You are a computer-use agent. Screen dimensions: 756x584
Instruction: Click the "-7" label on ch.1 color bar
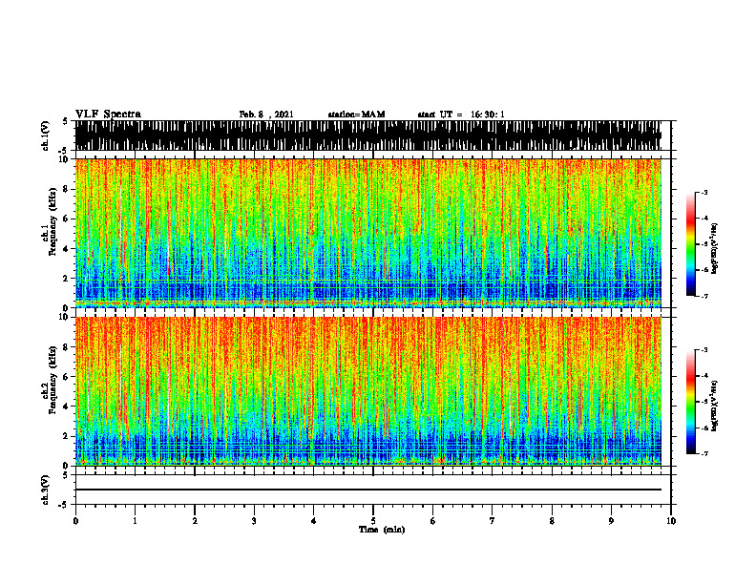click(704, 296)
